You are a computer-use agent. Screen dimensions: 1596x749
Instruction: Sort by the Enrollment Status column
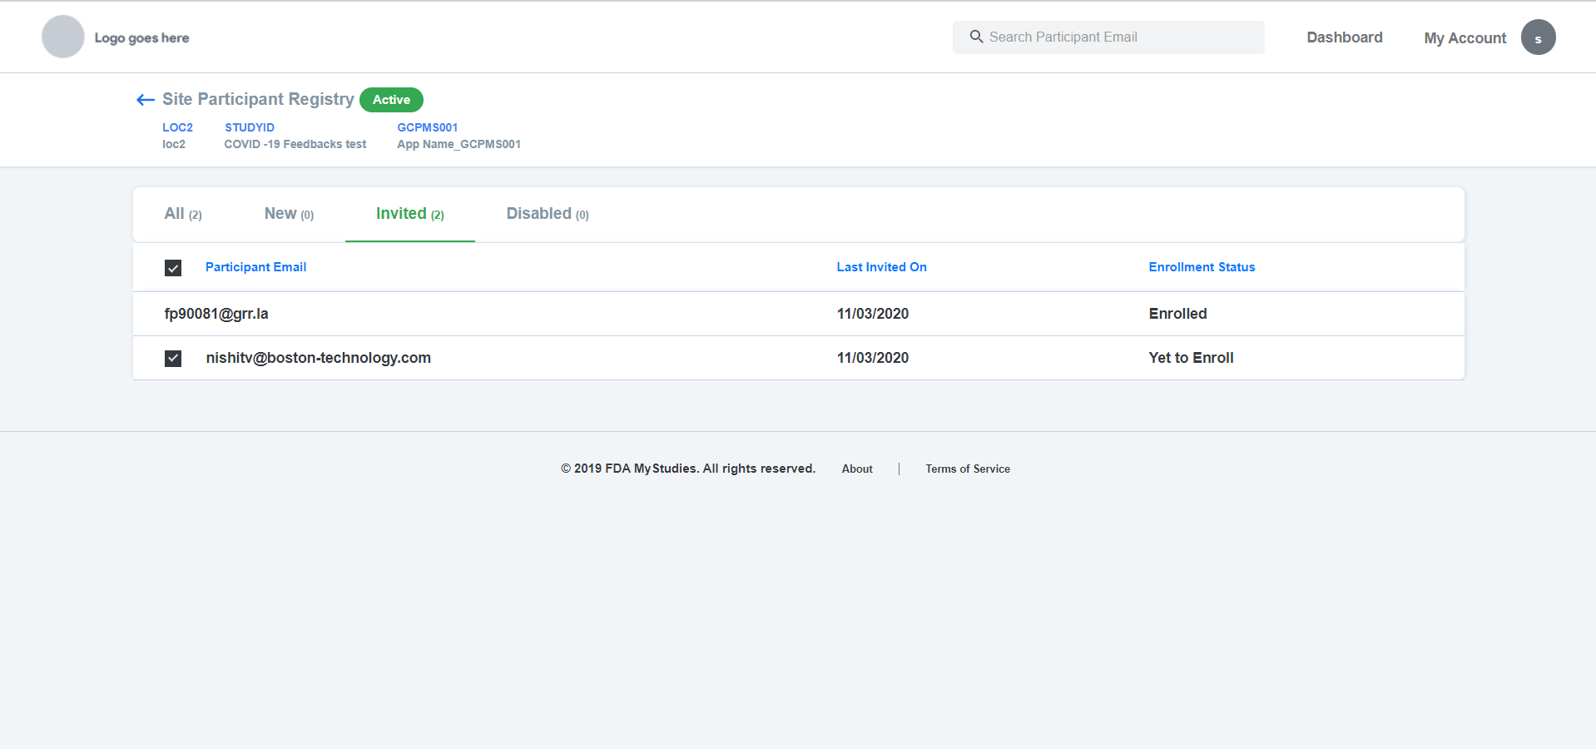(1202, 266)
